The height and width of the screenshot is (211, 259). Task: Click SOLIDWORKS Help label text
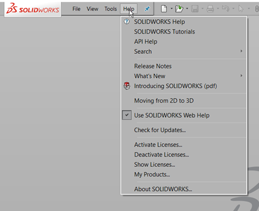(160, 22)
